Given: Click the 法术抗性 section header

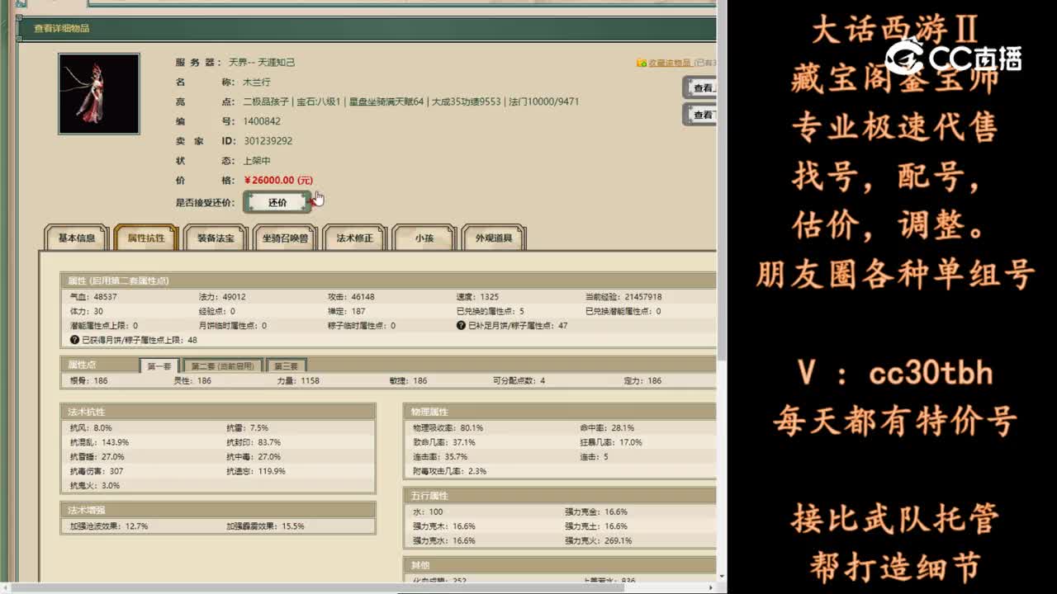Looking at the screenshot, I should pos(218,412).
